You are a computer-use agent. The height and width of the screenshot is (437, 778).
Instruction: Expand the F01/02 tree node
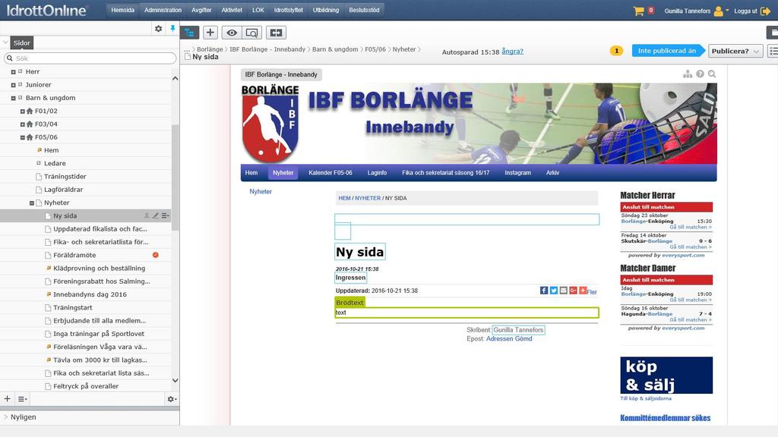tap(22, 112)
